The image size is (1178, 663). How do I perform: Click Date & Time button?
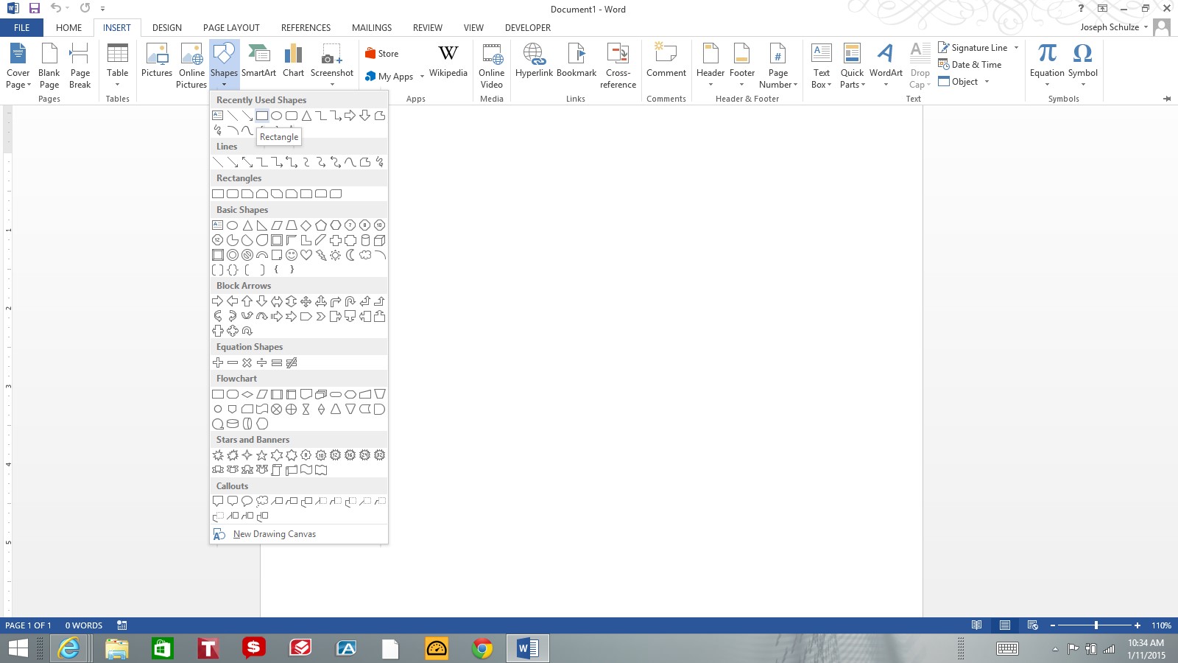970,65
